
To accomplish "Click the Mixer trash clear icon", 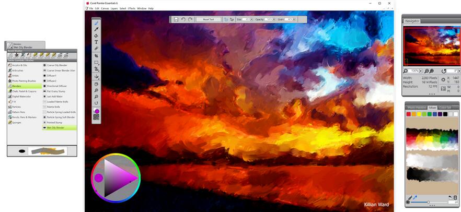I will click(x=455, y=197).
